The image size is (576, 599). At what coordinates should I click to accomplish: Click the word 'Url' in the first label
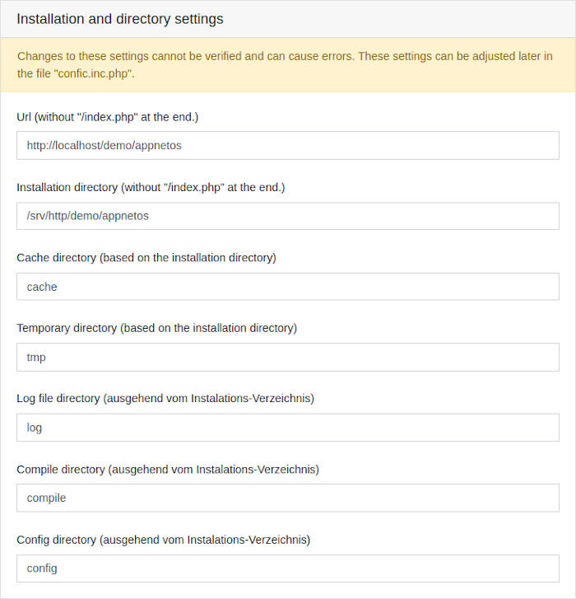coord(26,117)
